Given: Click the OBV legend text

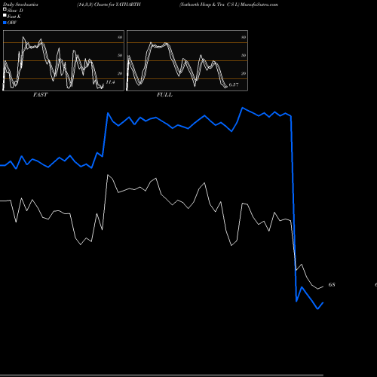Looking at the screenshot, I should (x=12, y=23).
